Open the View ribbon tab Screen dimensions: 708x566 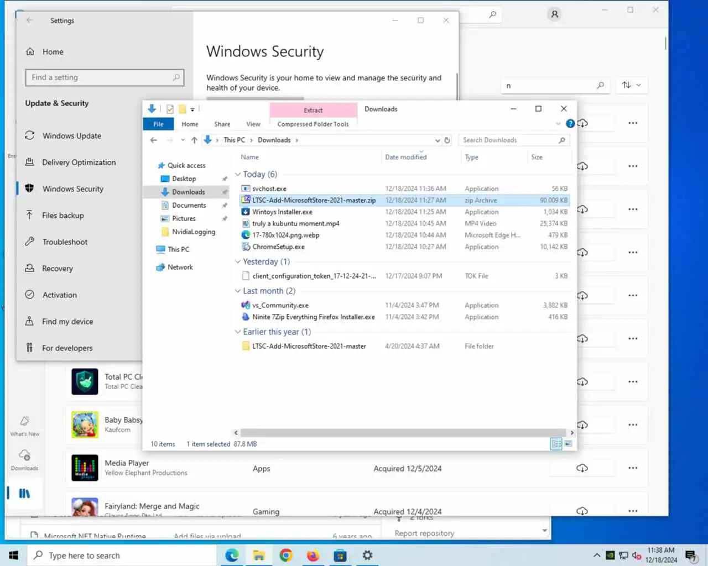point(253,124)
